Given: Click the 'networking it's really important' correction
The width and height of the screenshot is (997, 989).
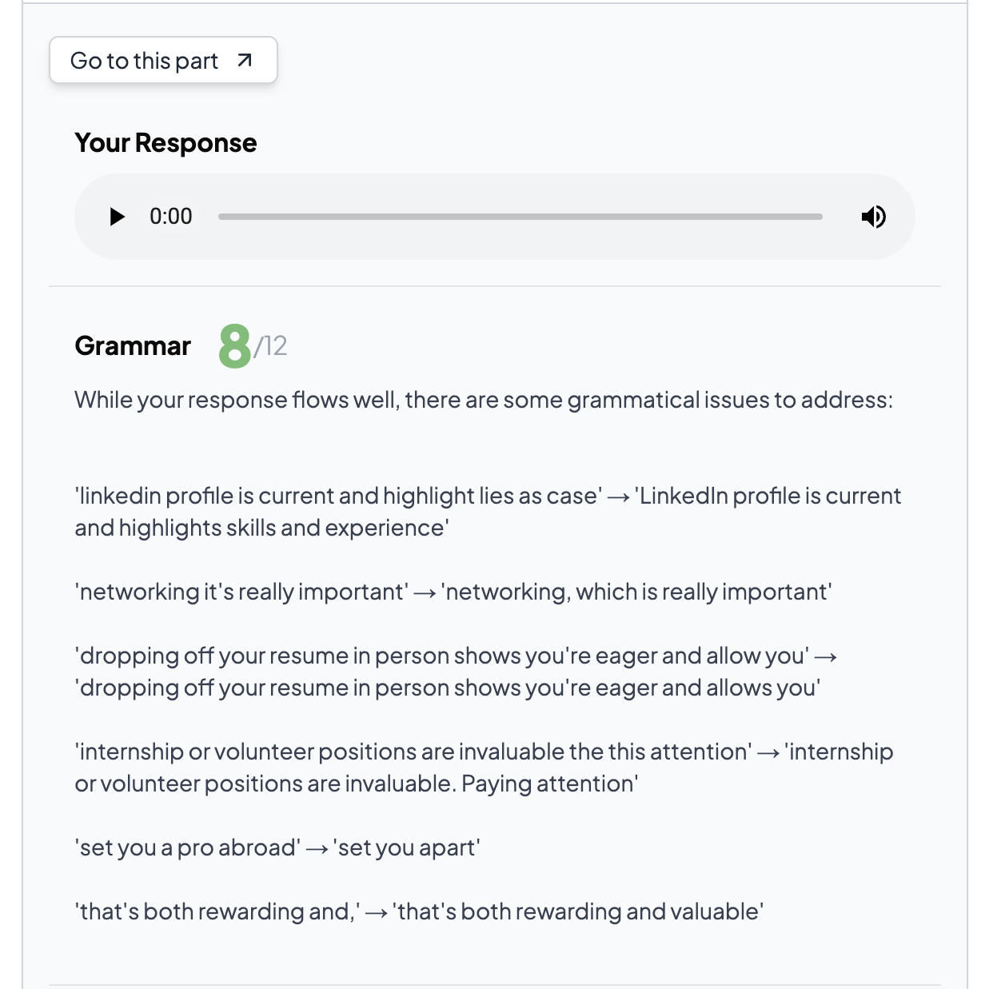Looking at the screenshot, I should tap(241, 592).
